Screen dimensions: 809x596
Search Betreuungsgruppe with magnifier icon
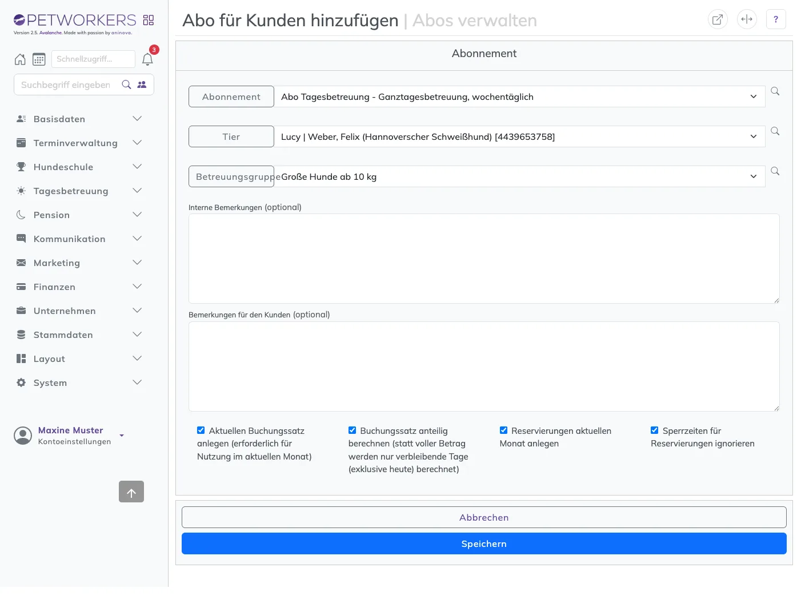pos(775,171)
